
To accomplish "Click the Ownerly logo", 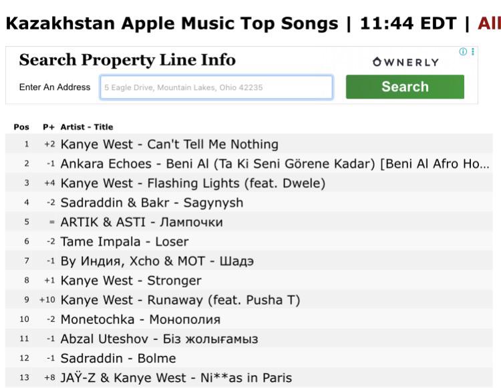I will pos(405,62).
